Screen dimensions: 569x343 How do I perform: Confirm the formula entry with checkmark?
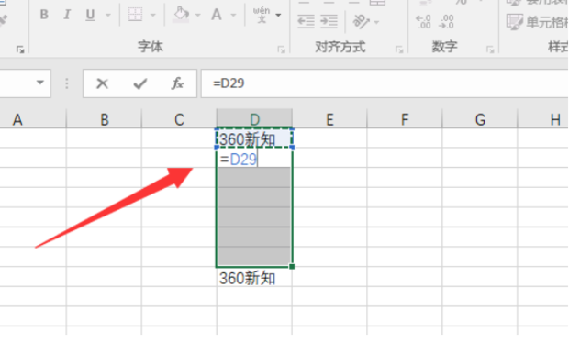[x=140, y=83]
